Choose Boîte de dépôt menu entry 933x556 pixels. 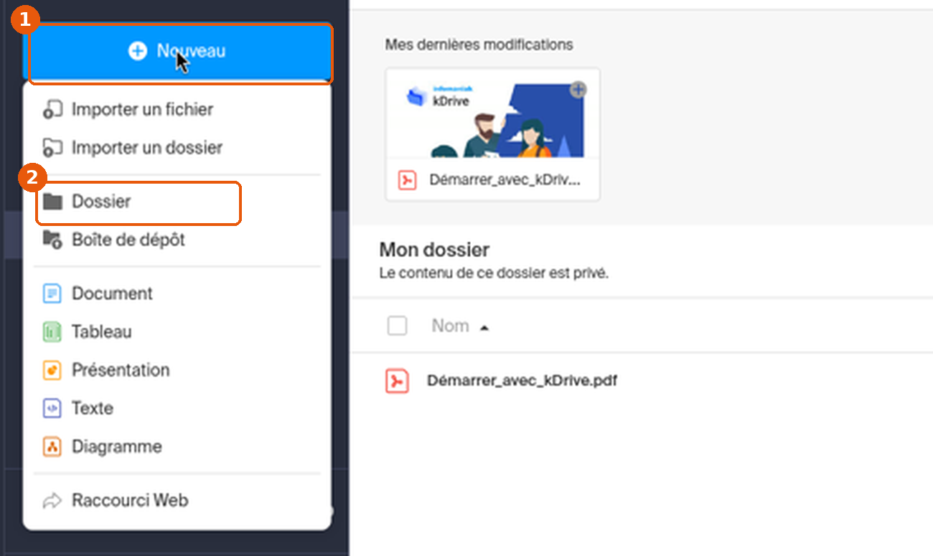click(x=177, y=240)
